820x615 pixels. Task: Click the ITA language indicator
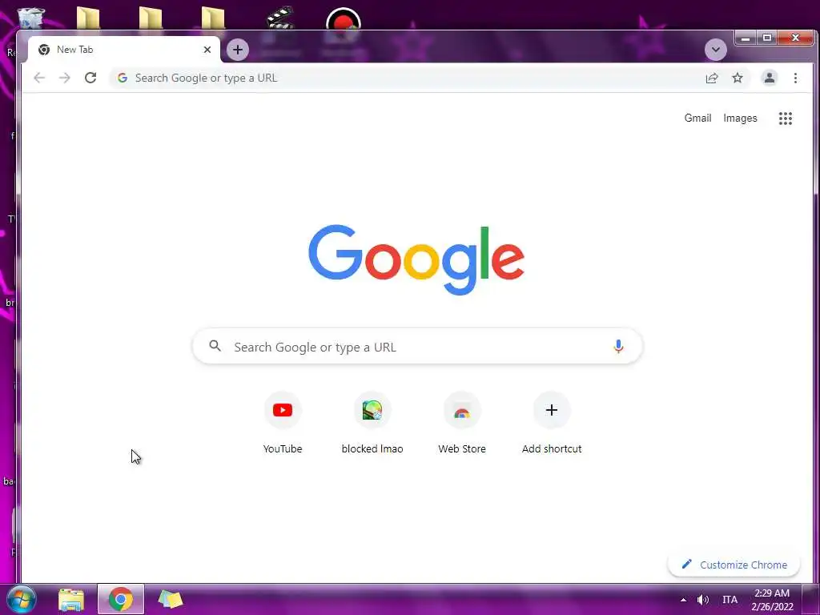(730, 600)
